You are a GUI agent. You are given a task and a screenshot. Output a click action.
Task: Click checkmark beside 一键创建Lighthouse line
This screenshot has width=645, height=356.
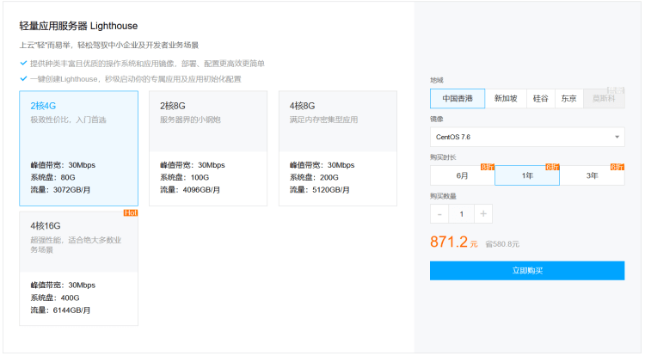coord(23,78)
